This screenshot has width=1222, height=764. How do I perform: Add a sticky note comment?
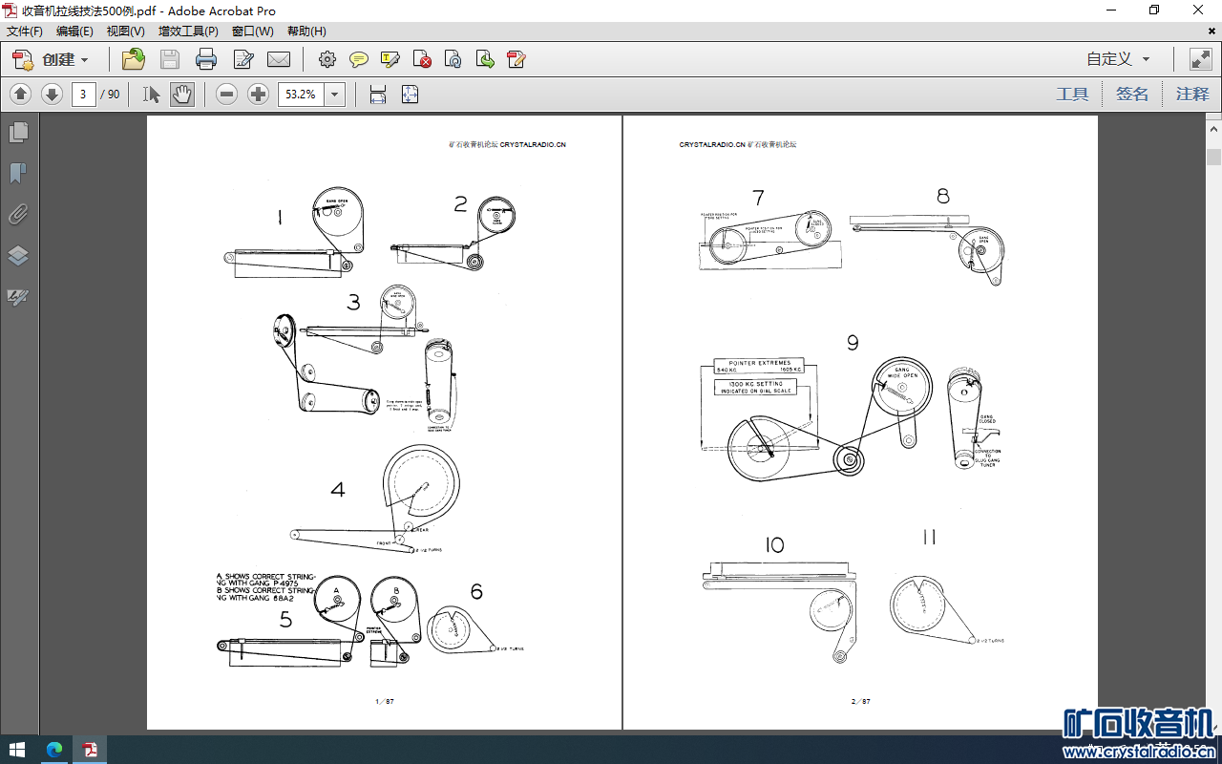pos(359,60)
